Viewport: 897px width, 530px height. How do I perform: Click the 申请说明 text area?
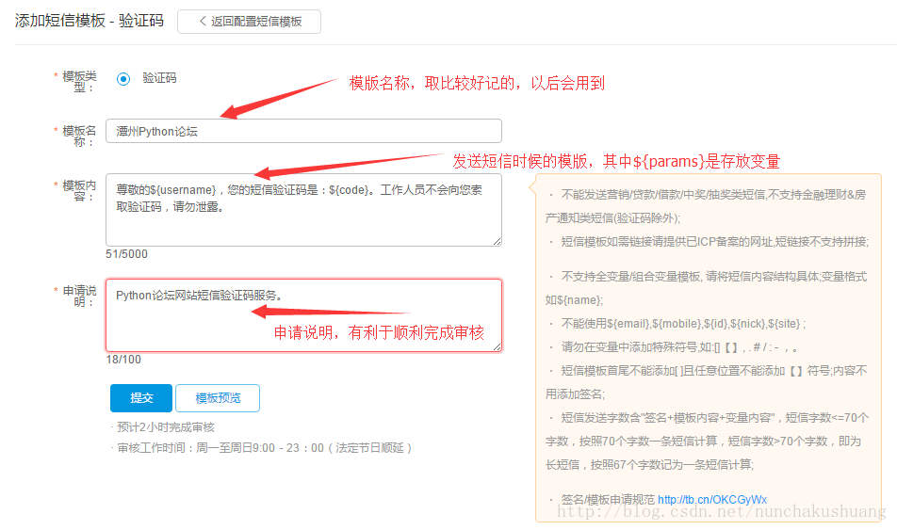click(303, 315)
